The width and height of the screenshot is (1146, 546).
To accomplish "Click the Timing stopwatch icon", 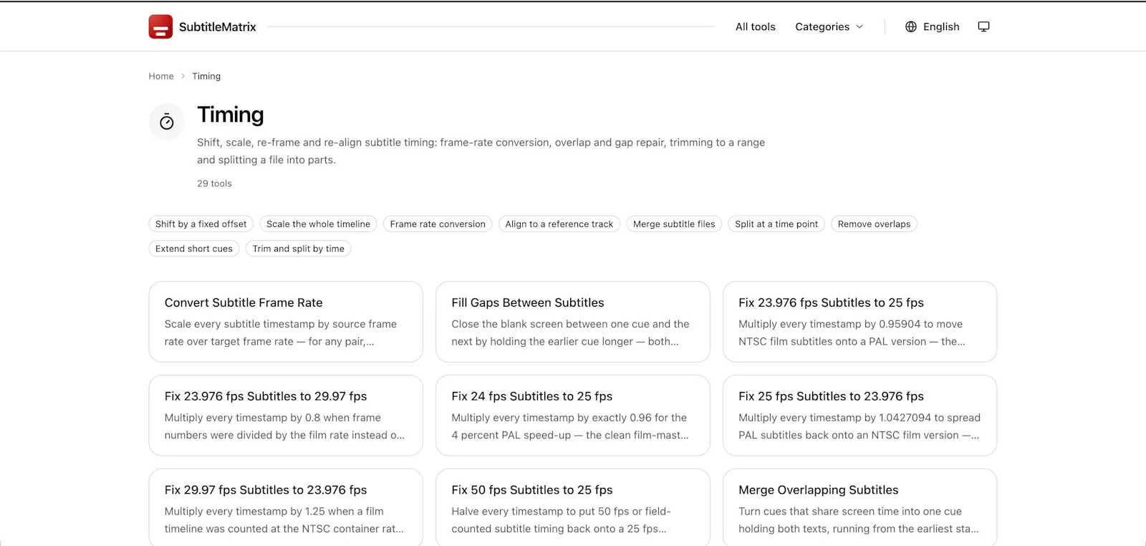I will pos(167,122).
